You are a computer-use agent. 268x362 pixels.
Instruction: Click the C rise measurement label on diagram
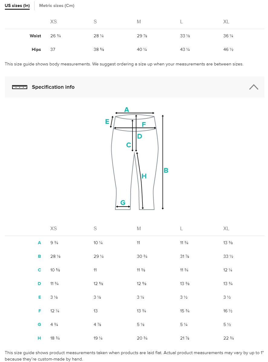[128, 145]
